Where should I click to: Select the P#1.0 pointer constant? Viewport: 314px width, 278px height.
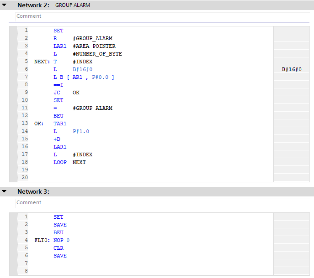tap(81, 131)
